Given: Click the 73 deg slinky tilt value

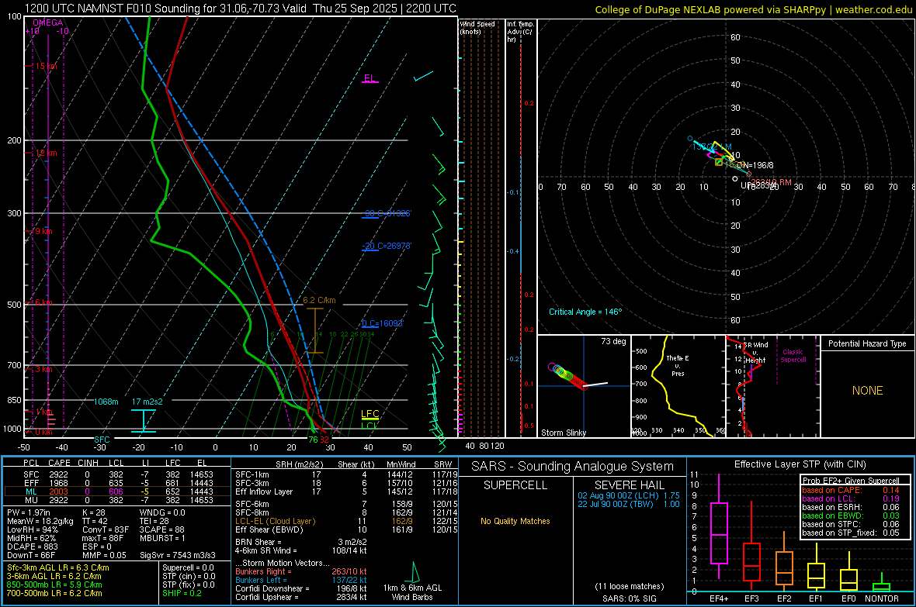Looking at the screenshot, I should click(x=613, y=341).
